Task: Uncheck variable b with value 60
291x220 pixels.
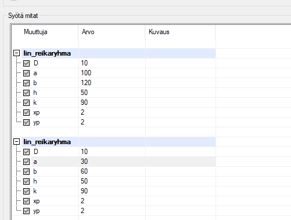Action: pyautogui.click(x=26, y=171)
